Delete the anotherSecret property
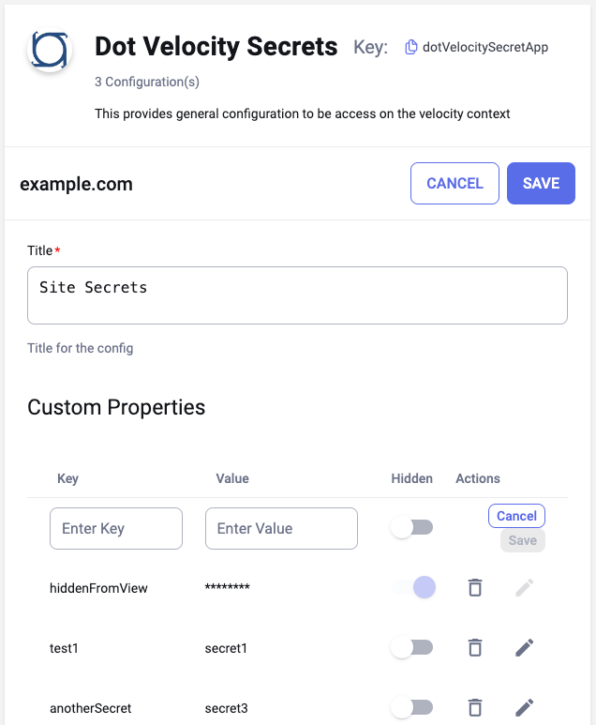The height and width of the screenshot is (725, 596). pos(475,707)
